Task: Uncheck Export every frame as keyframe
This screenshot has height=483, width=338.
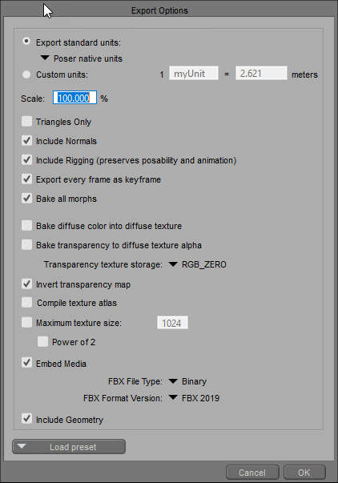Action: click(26, 179)
